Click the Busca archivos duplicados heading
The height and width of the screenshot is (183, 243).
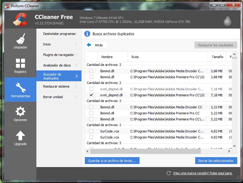113,34
